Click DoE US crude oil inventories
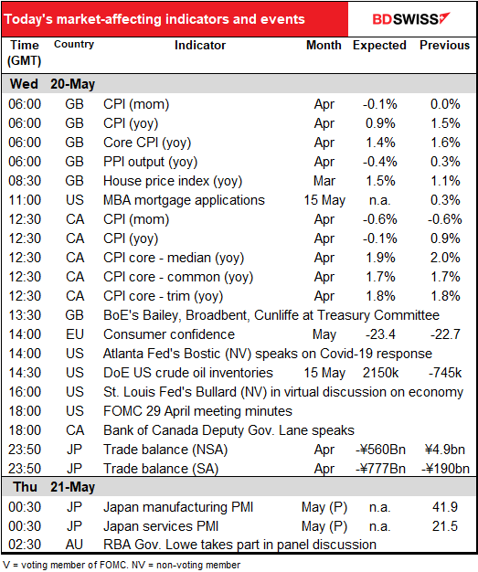Image resolution: width=478 pixels, height=572 pixels. (188, 373)
